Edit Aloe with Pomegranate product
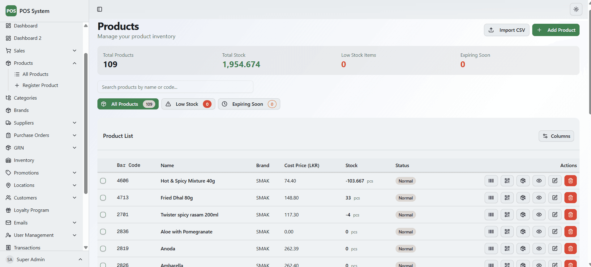This screenshot has width=591, height=267. tap(555, 232)
